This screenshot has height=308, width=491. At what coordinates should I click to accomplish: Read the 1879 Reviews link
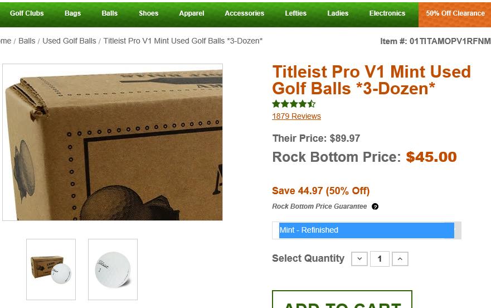(x=296, y=116)
